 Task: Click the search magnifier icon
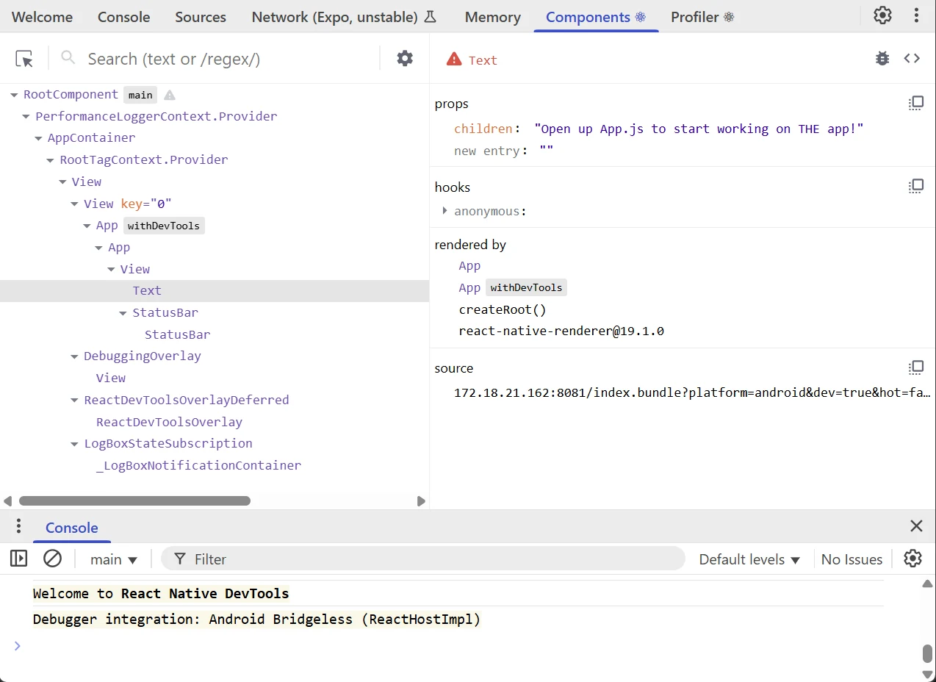68,57
